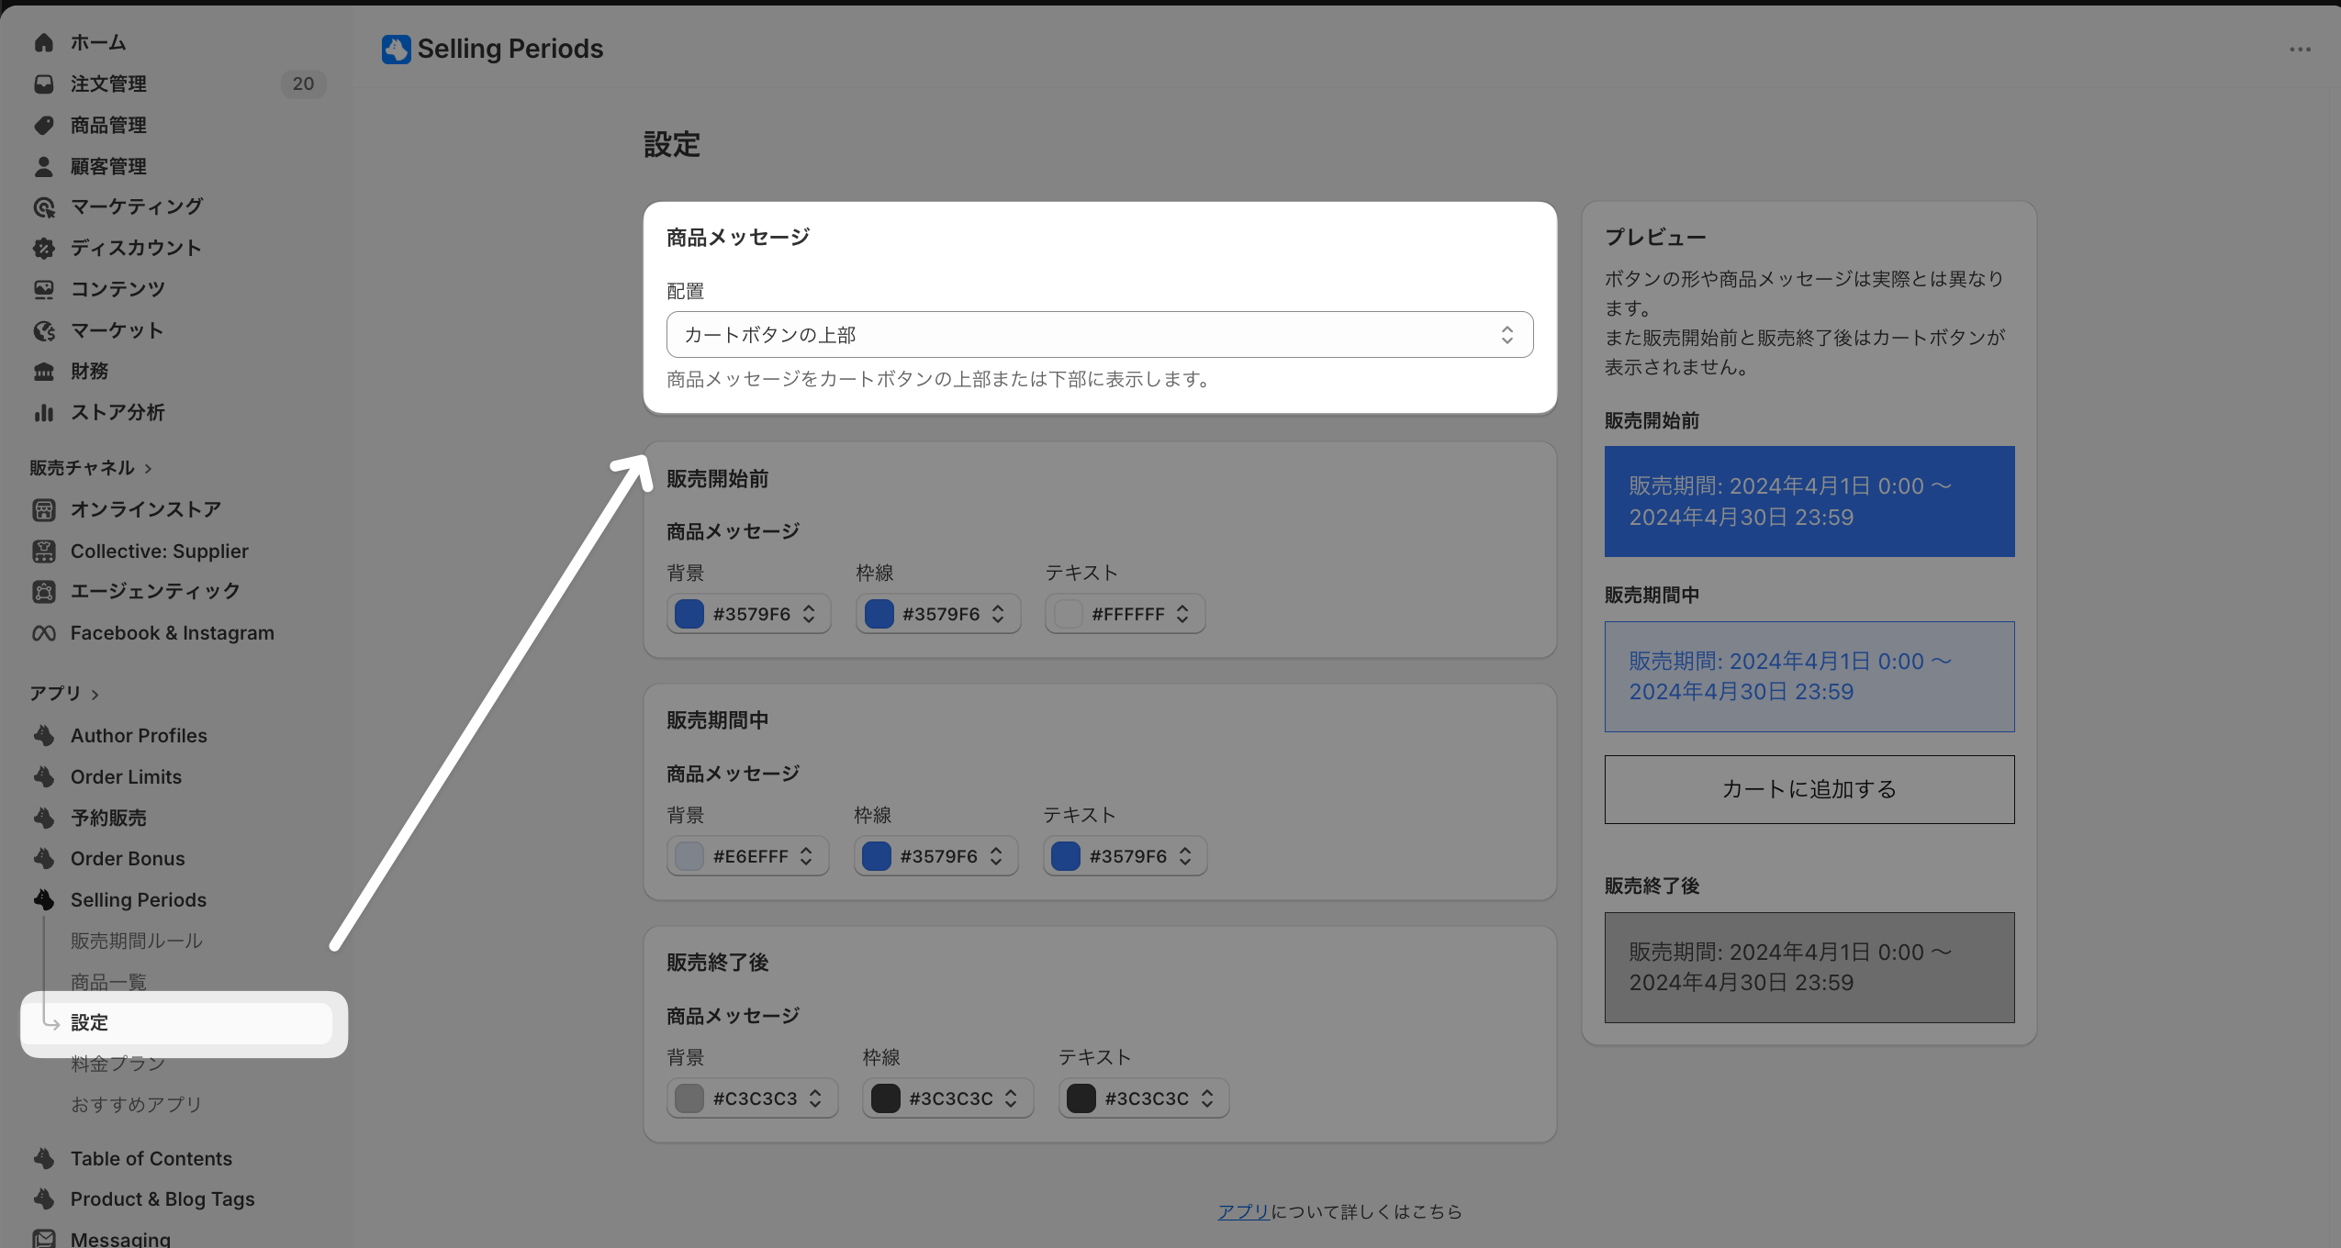Click the 販売期間中 light blue preview box
This screenshot has height=1248, width=2341.
pyautogui.click(x=1809, y=676)
